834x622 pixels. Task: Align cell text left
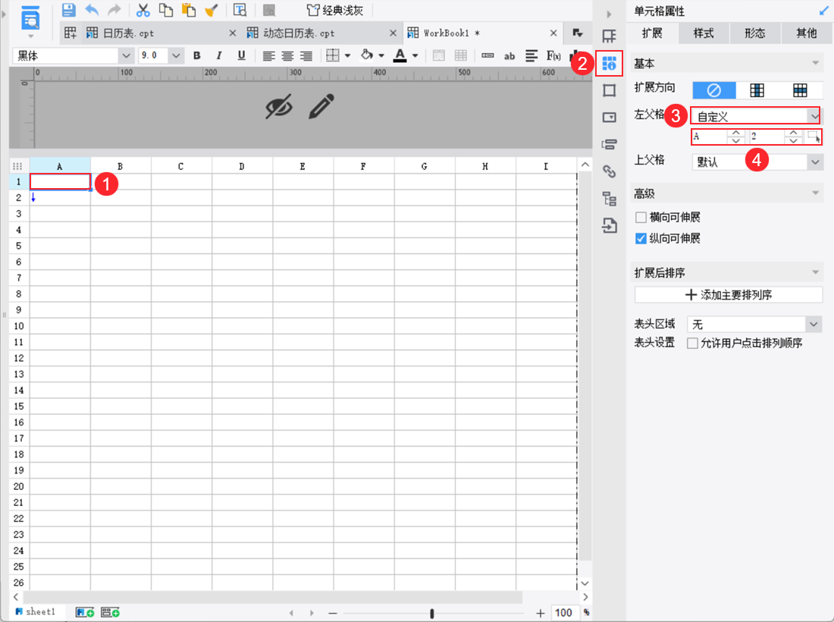point(268,56)
